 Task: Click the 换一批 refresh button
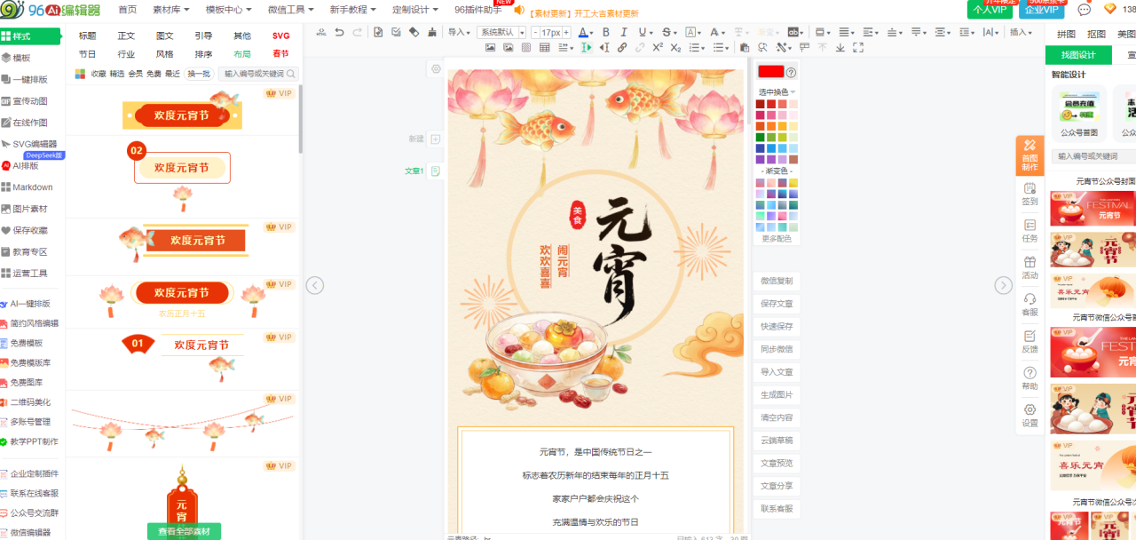pos(199,75)
